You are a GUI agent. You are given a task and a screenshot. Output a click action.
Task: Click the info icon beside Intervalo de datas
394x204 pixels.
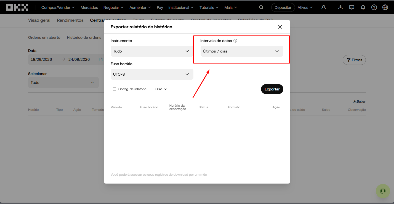click(x=235, y=41)
